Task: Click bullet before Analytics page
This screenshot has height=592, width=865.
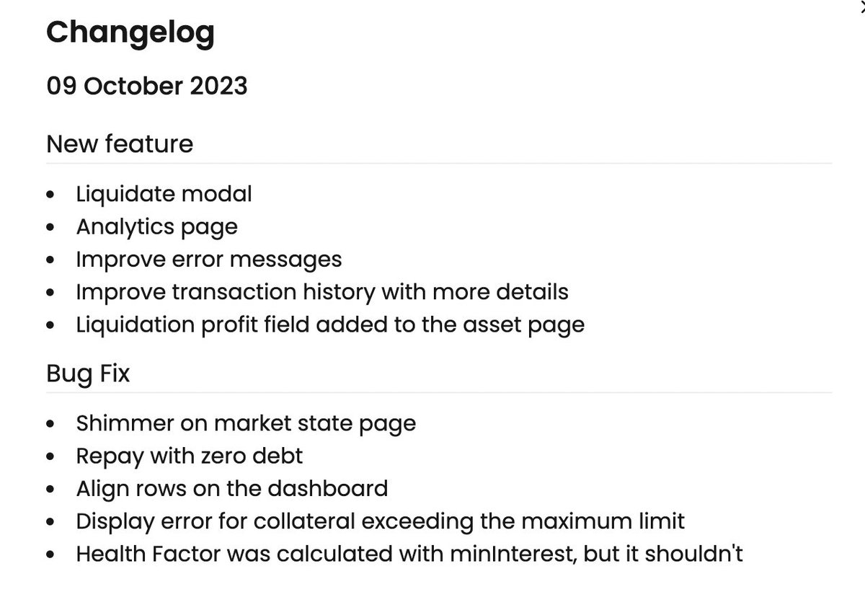Action: click(50, 228)
